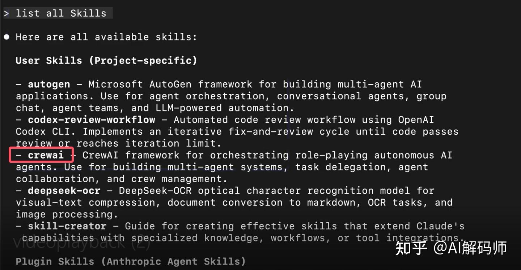Click the codex-review-workflow skill name
Screen dimensions: 521x270
coord(92,119)
